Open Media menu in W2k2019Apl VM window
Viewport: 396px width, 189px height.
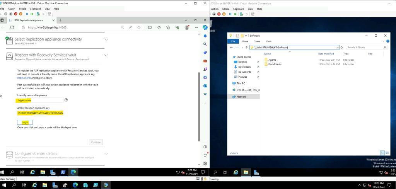(22, 9)
